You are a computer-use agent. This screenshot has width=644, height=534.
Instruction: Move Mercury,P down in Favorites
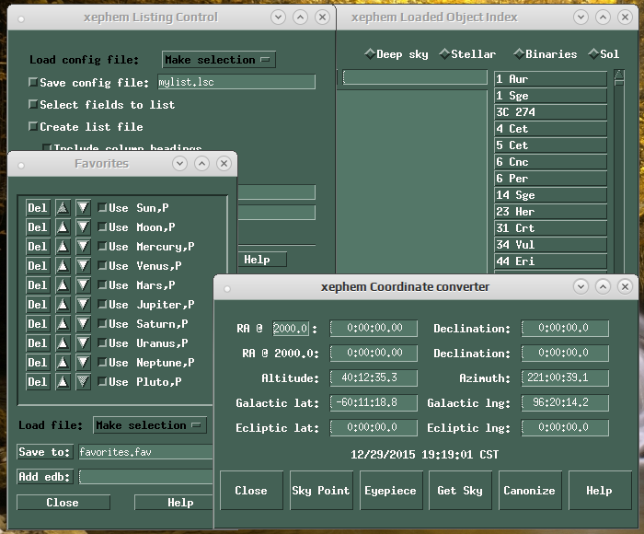(x=83, y=246)
